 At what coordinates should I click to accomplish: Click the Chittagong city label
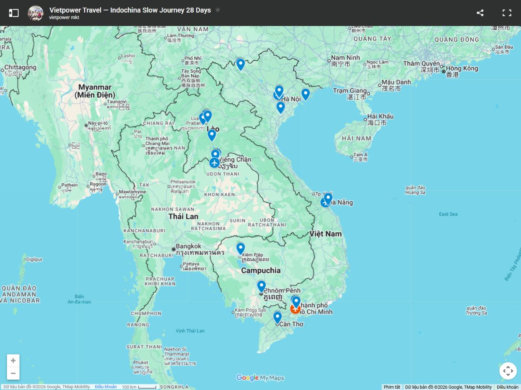point(20,68)
